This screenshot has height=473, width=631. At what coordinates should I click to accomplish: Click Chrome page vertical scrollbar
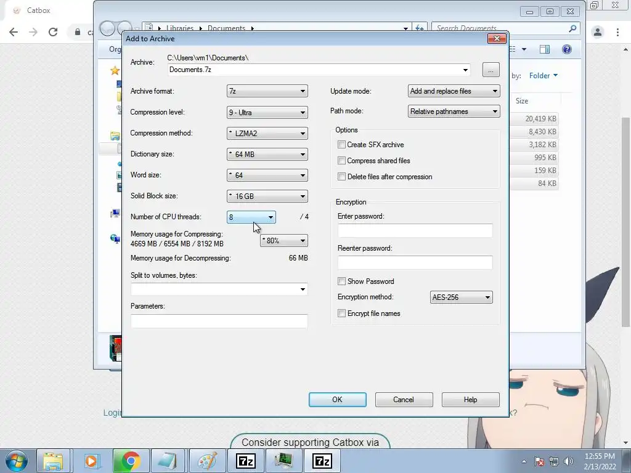tap(626, 221)
